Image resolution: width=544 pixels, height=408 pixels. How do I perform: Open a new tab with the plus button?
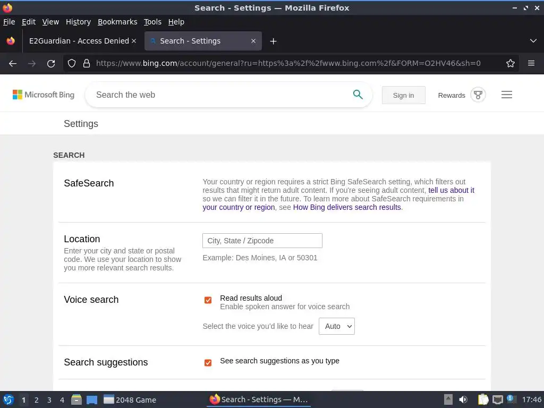point(274,41)
